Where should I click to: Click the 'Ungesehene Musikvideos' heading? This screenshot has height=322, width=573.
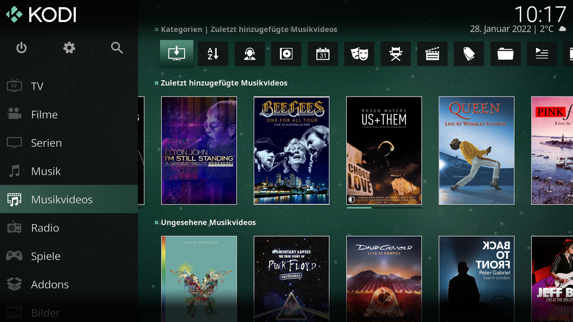coord(208,222)
